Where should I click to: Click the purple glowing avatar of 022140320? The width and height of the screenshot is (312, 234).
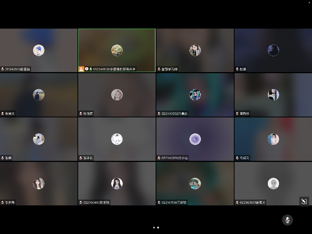(195, 139)
